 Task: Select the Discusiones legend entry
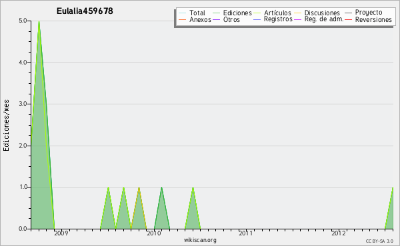coord(317,13)
